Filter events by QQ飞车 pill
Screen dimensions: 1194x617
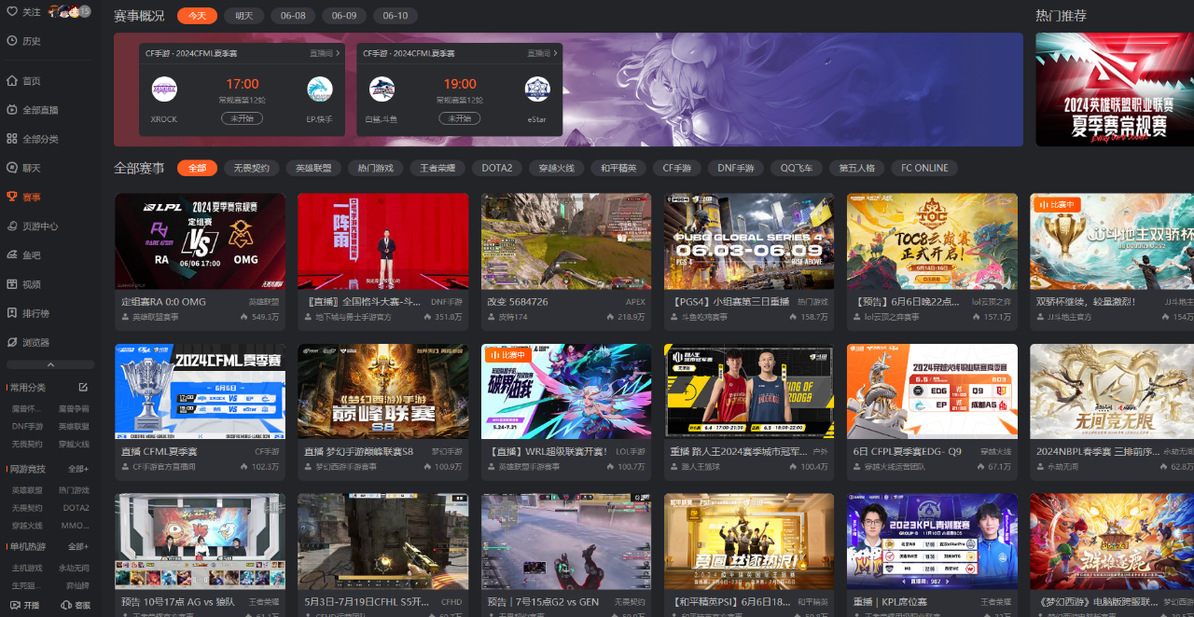pyautogui.click(x=796, y=168)
